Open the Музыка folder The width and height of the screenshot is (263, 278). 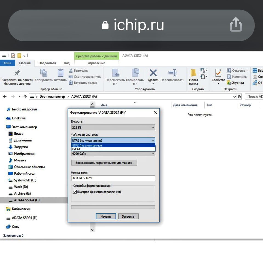pyautogui.click(x=17, y=160)
